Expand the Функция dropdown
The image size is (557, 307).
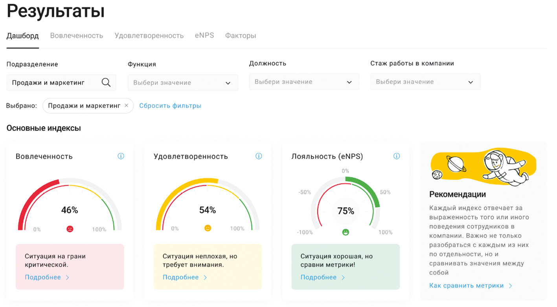tap(183, 83)
